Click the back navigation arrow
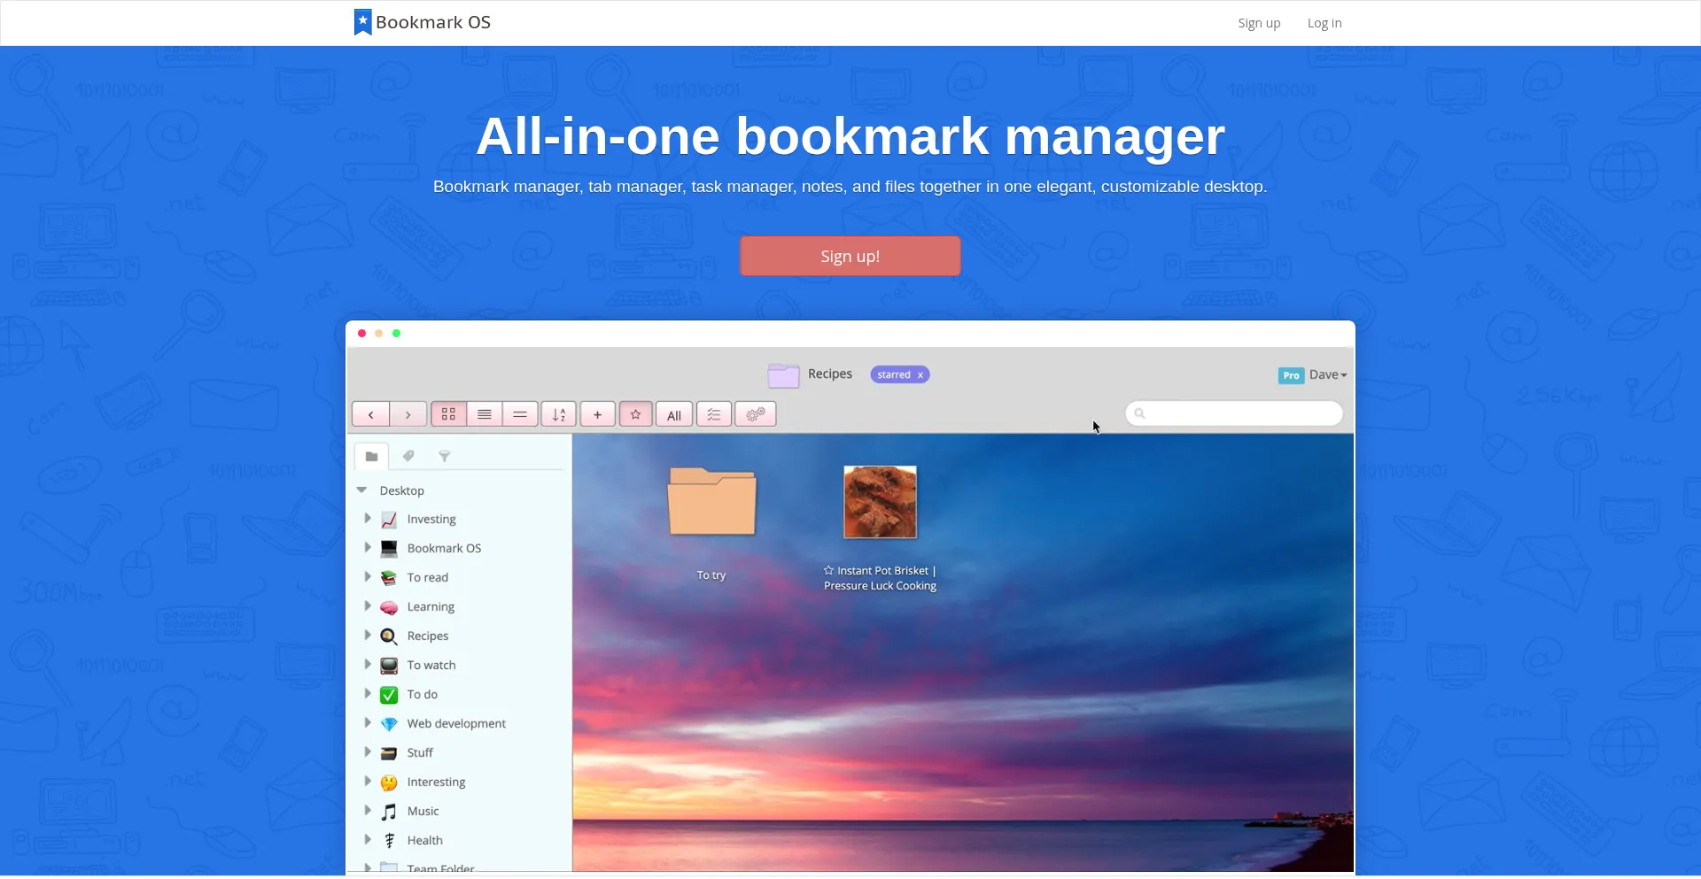 click(x=370, y=414)
